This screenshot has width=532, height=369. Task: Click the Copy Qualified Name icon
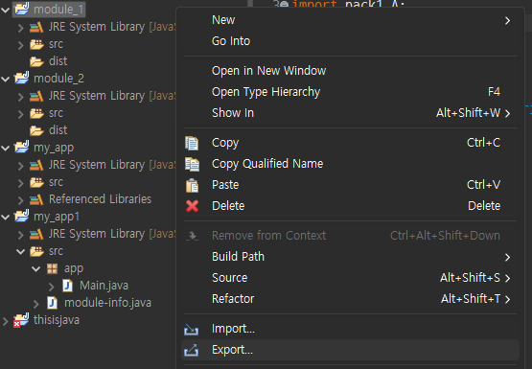[192, 164]
